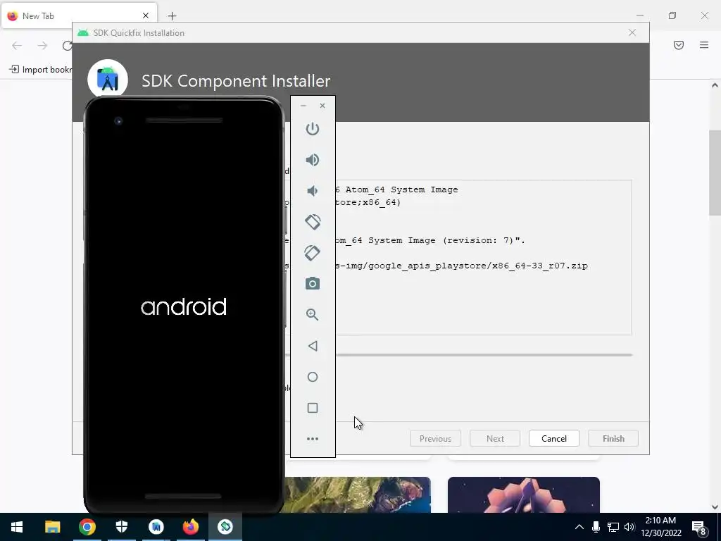721x541 pixels.
Task: Lower volume with emulator volume down icon
Action: pos(312,191)
